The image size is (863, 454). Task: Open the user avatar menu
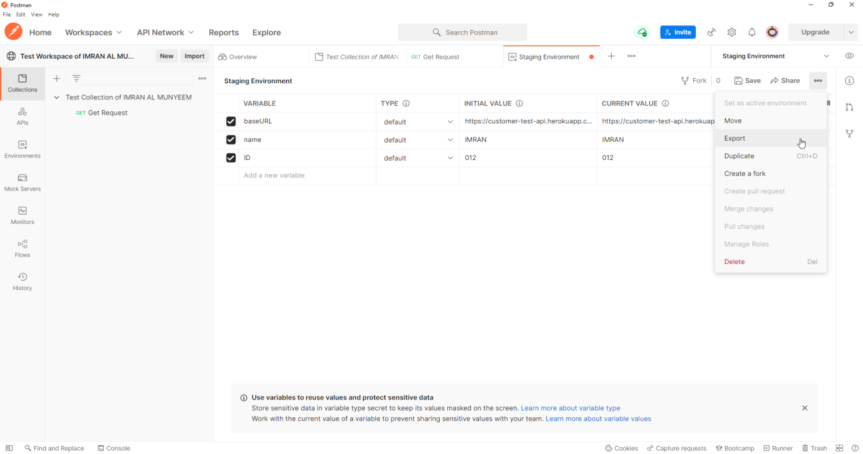772,32
